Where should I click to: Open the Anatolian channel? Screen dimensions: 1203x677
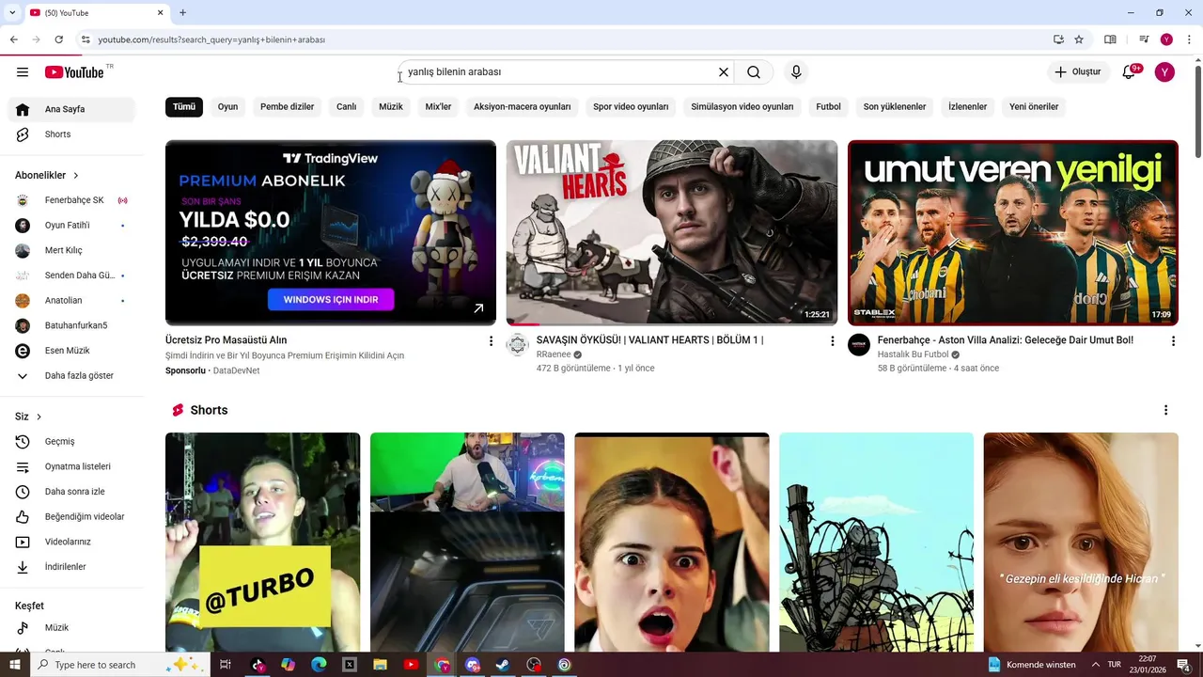tap(71, 301)
